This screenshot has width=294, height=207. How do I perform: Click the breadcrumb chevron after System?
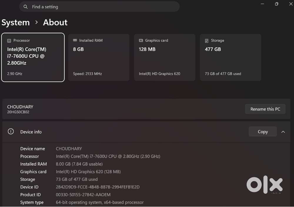(36, 22)
